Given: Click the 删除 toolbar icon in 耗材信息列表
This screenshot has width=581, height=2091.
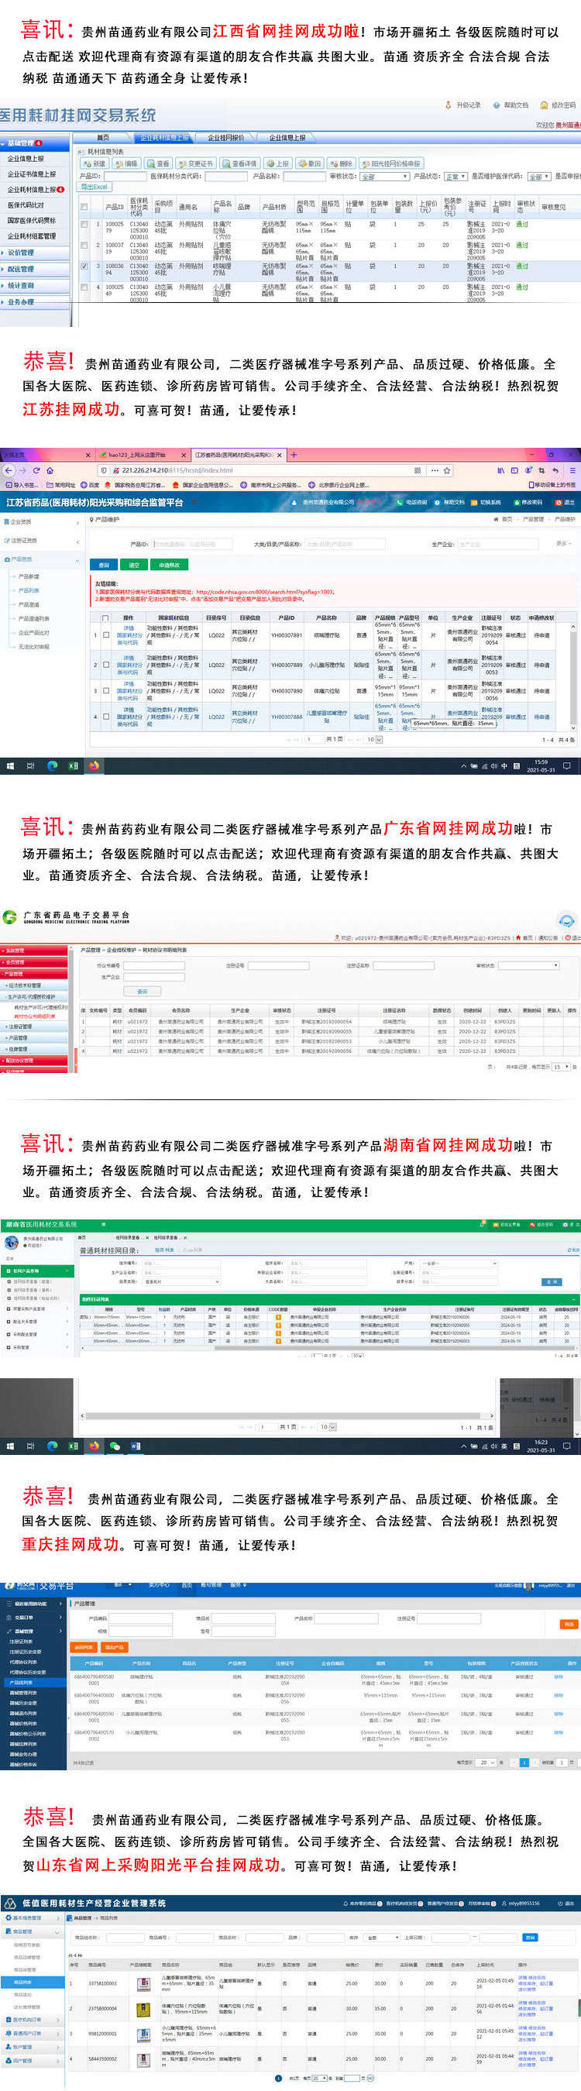Looking at the screenshot, I should [x=341, y=163].
